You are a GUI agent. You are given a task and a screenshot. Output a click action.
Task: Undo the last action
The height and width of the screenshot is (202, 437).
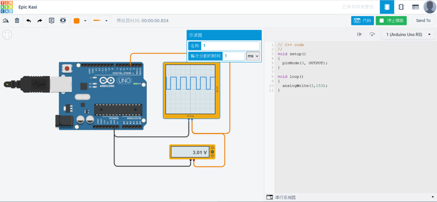pyautogui.click(x=28, y=21)
